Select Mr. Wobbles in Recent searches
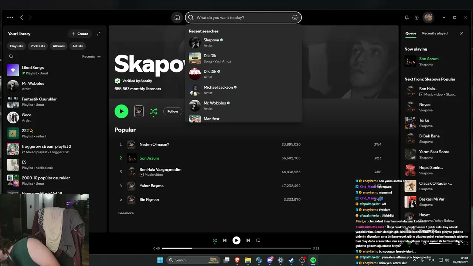The width and height of the screenshot is (473, 266). pyautogui.click(x=243, y=106)
